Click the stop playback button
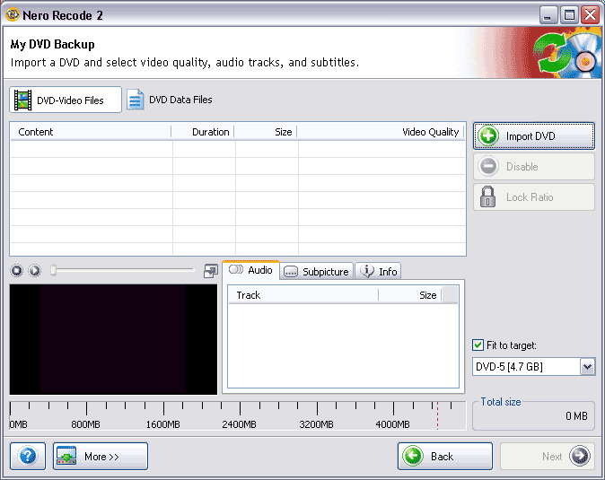This screenshot has height=480, width=605. pos(16,270)
